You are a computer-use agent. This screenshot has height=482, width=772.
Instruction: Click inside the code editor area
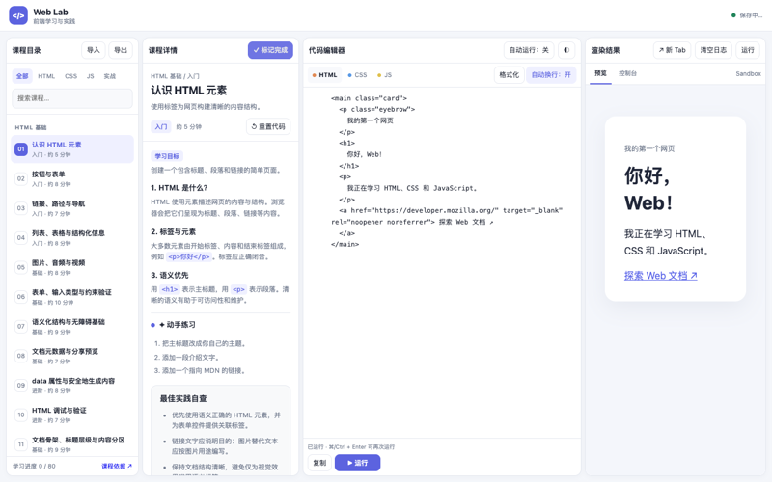pos(442,262)
